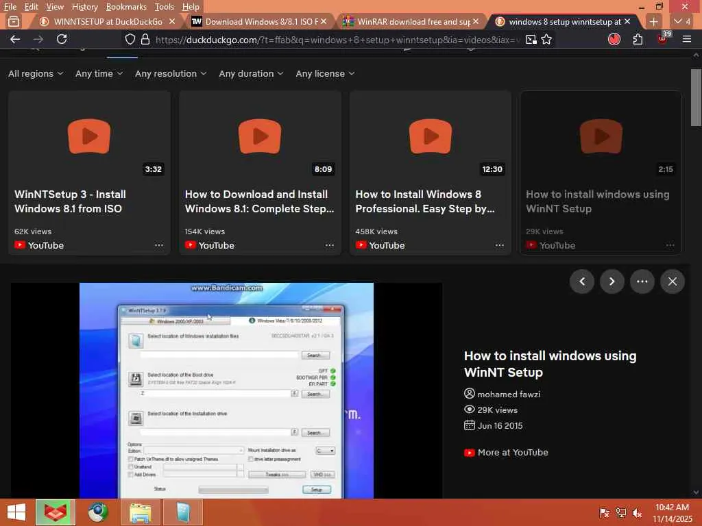
Task: Open the page translation icon in the address bar
Action: tap(531, 39)
